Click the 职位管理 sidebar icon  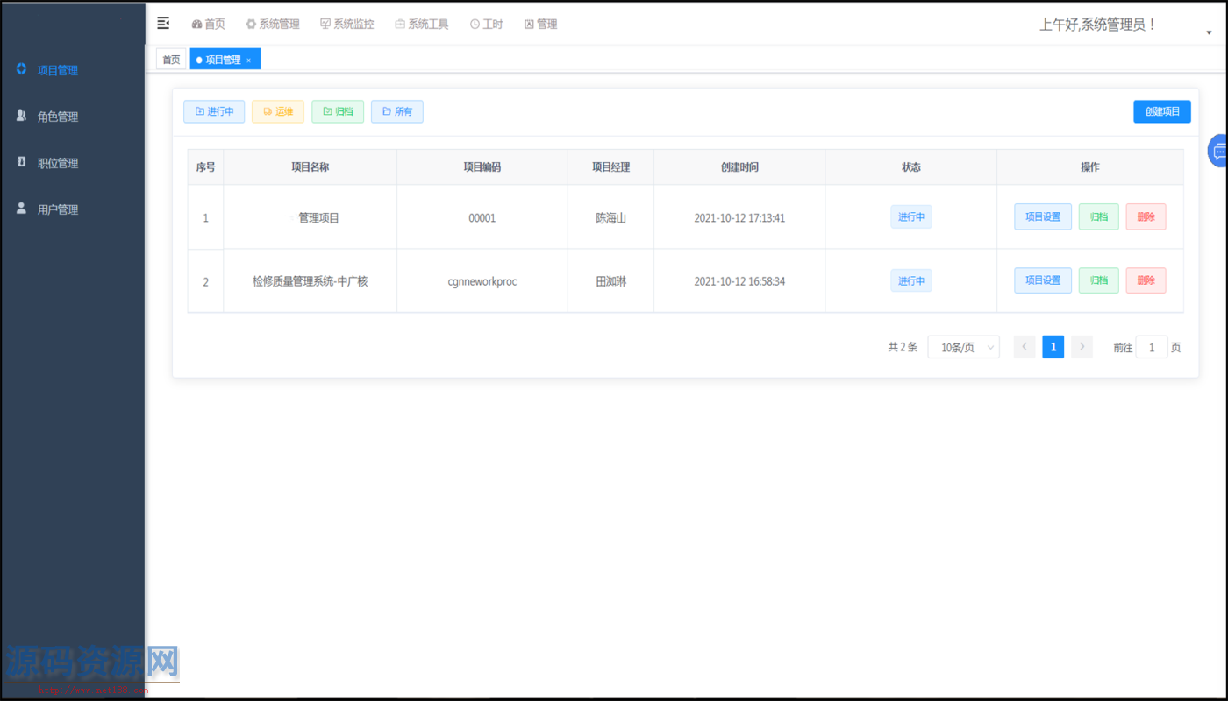click(x=22, y=162)
